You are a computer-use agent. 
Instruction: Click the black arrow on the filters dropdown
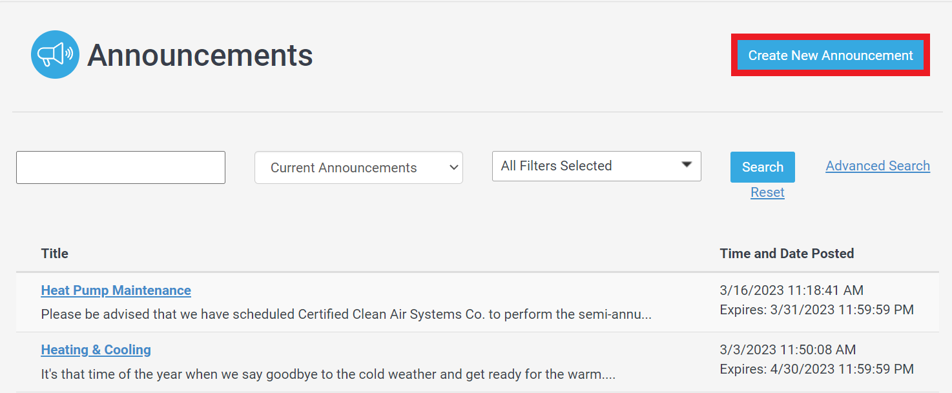point(687,165)
